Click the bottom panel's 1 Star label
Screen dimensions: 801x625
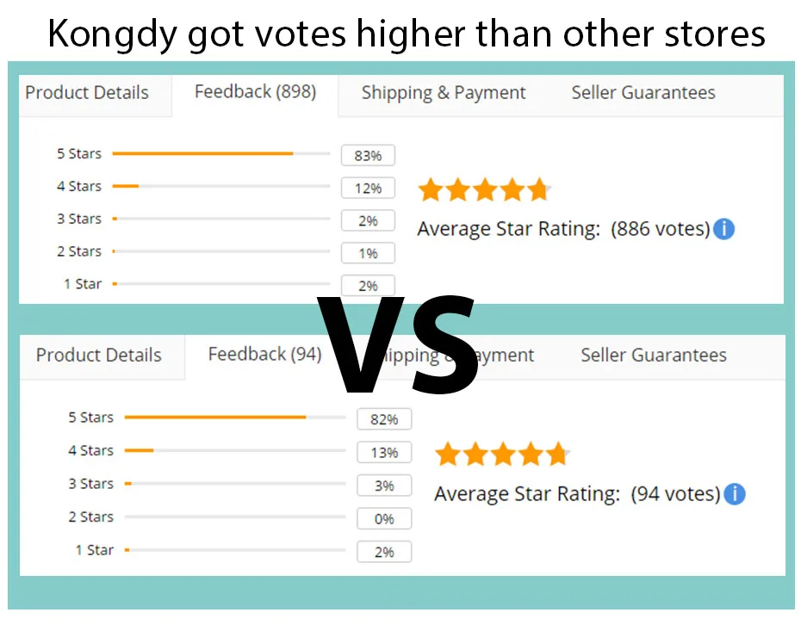tap(94, 550)
